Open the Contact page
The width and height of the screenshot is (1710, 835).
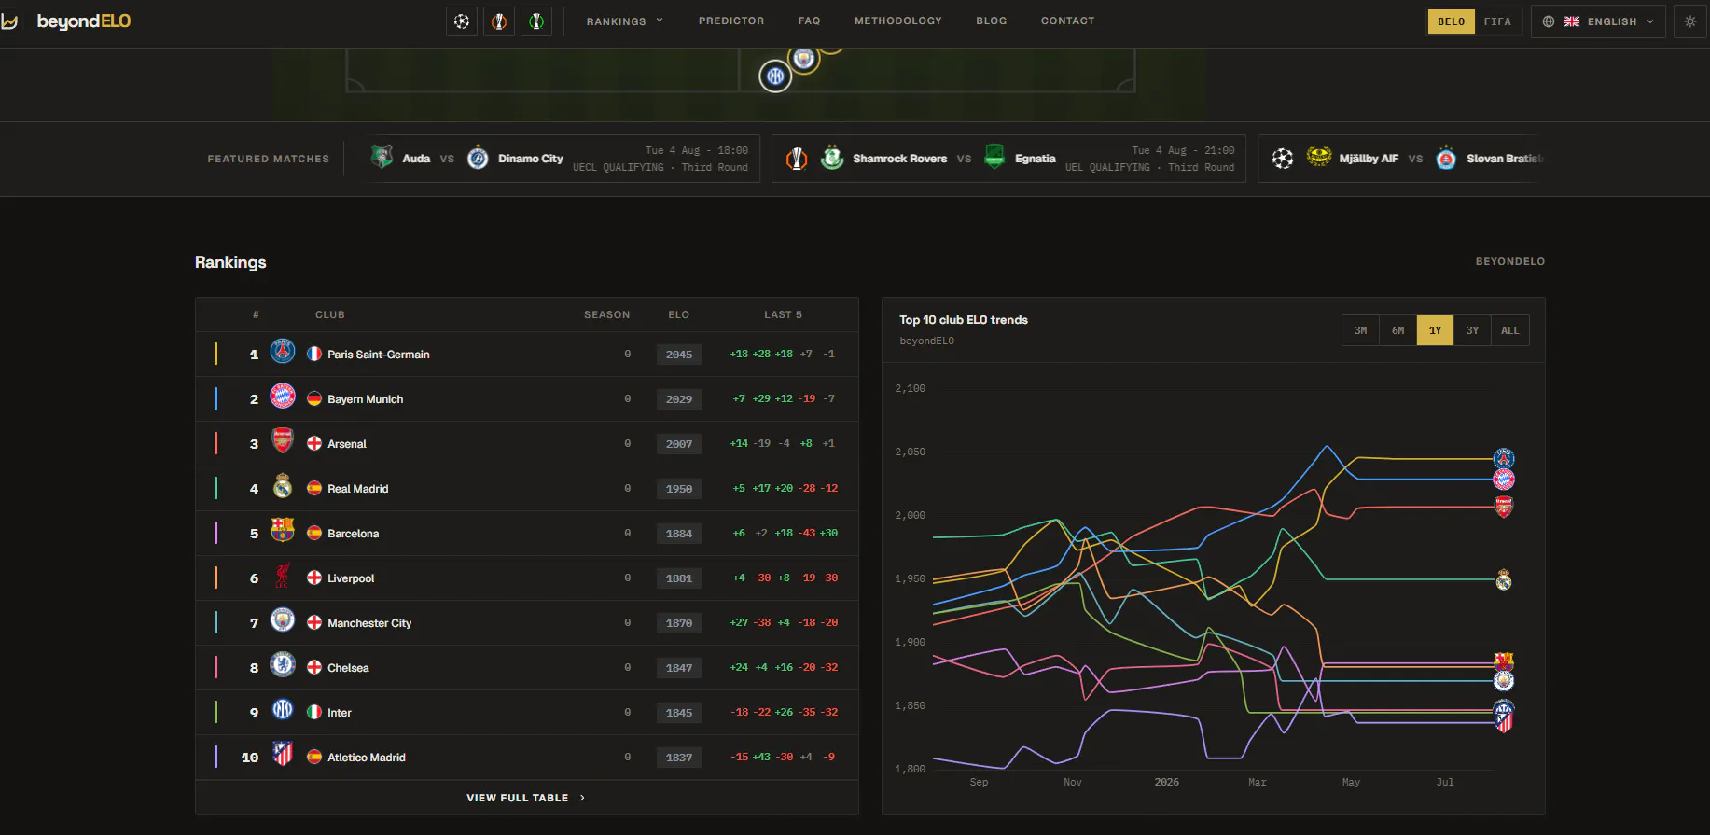pyautogui.click(x=1068, y=21)
